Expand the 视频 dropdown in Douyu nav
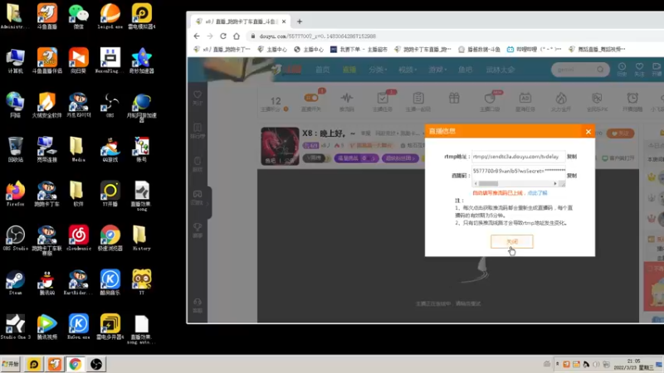The image size is (664, 373). [x=408, y=70]
